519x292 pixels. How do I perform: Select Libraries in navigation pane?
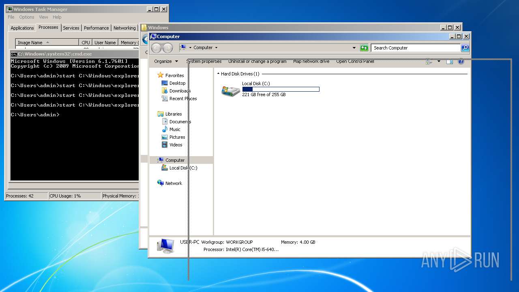pyautogui.click(x=169, y=114)
